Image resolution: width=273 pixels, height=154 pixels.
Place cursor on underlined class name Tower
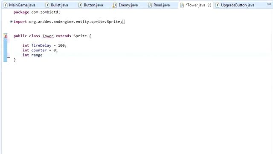point(48,36)
